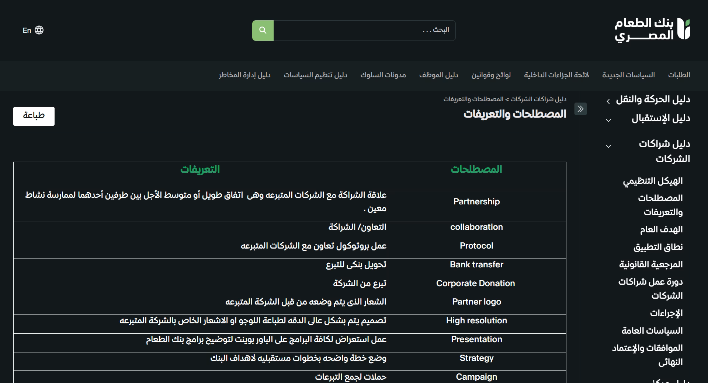Open لائحة الجزاءات الداخلية menu item

click(x=556, y=75)
